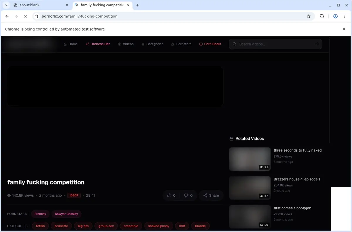Open related video thumbnail with 38:01 duration
Image resolution: width=352 pixels, height=232 pixels.
250,159
